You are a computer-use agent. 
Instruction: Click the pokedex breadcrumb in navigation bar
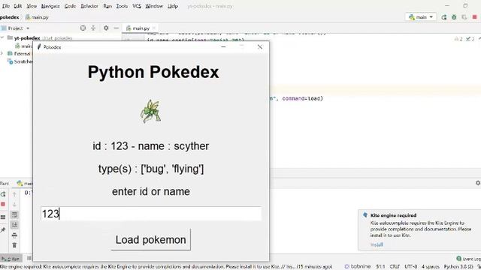[x=10, y=17]
